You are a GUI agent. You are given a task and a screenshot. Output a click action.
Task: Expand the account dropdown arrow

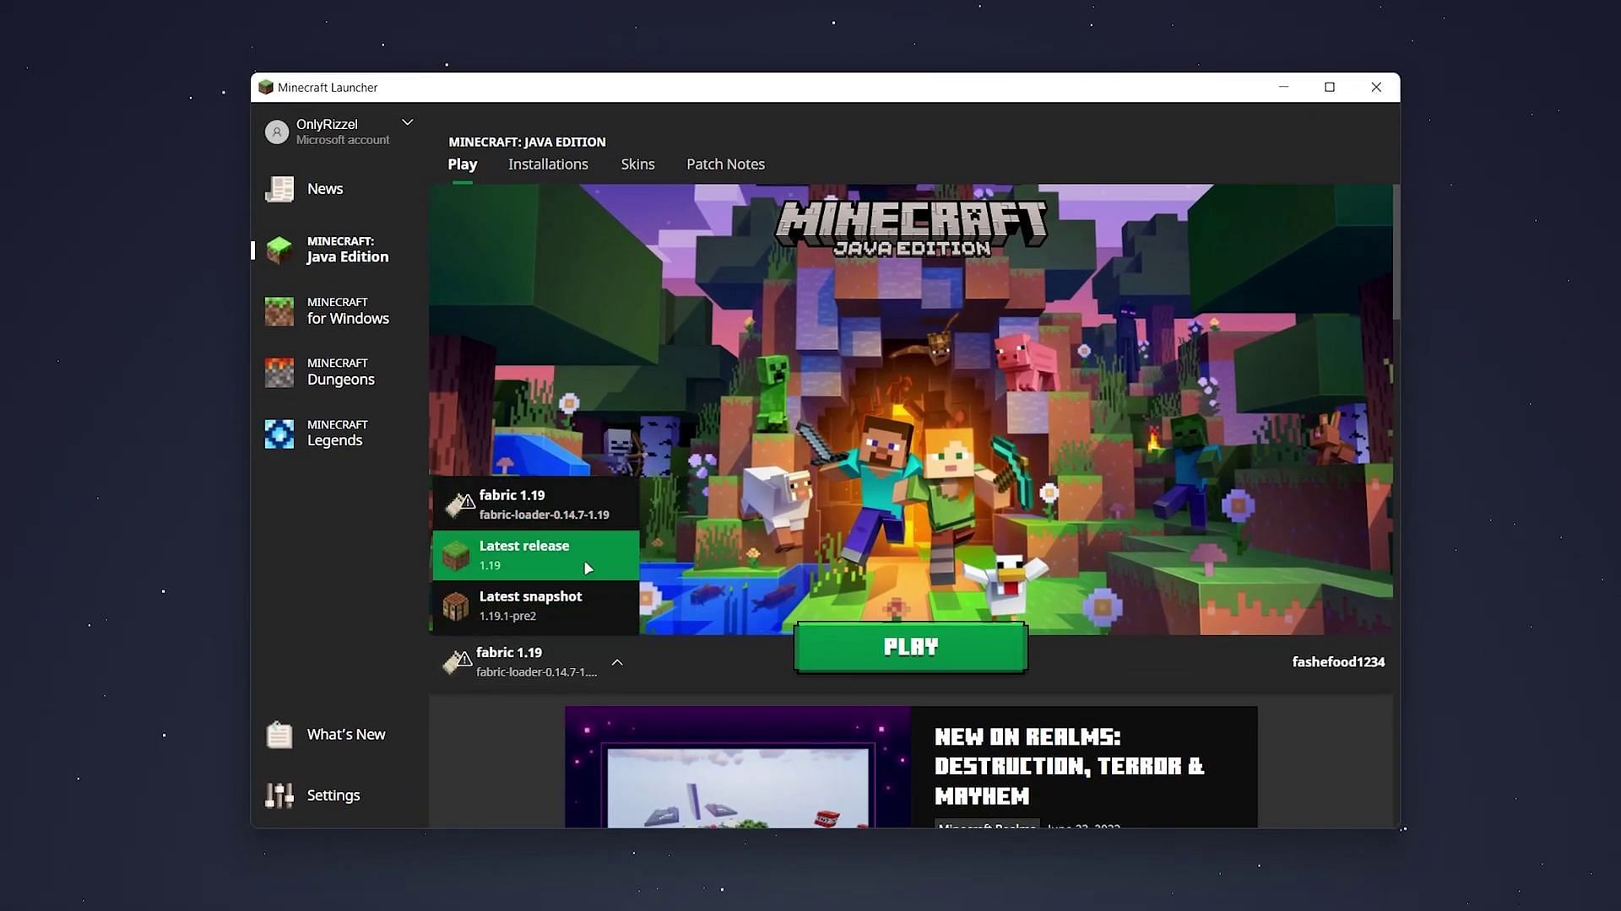tap(406, 122)
